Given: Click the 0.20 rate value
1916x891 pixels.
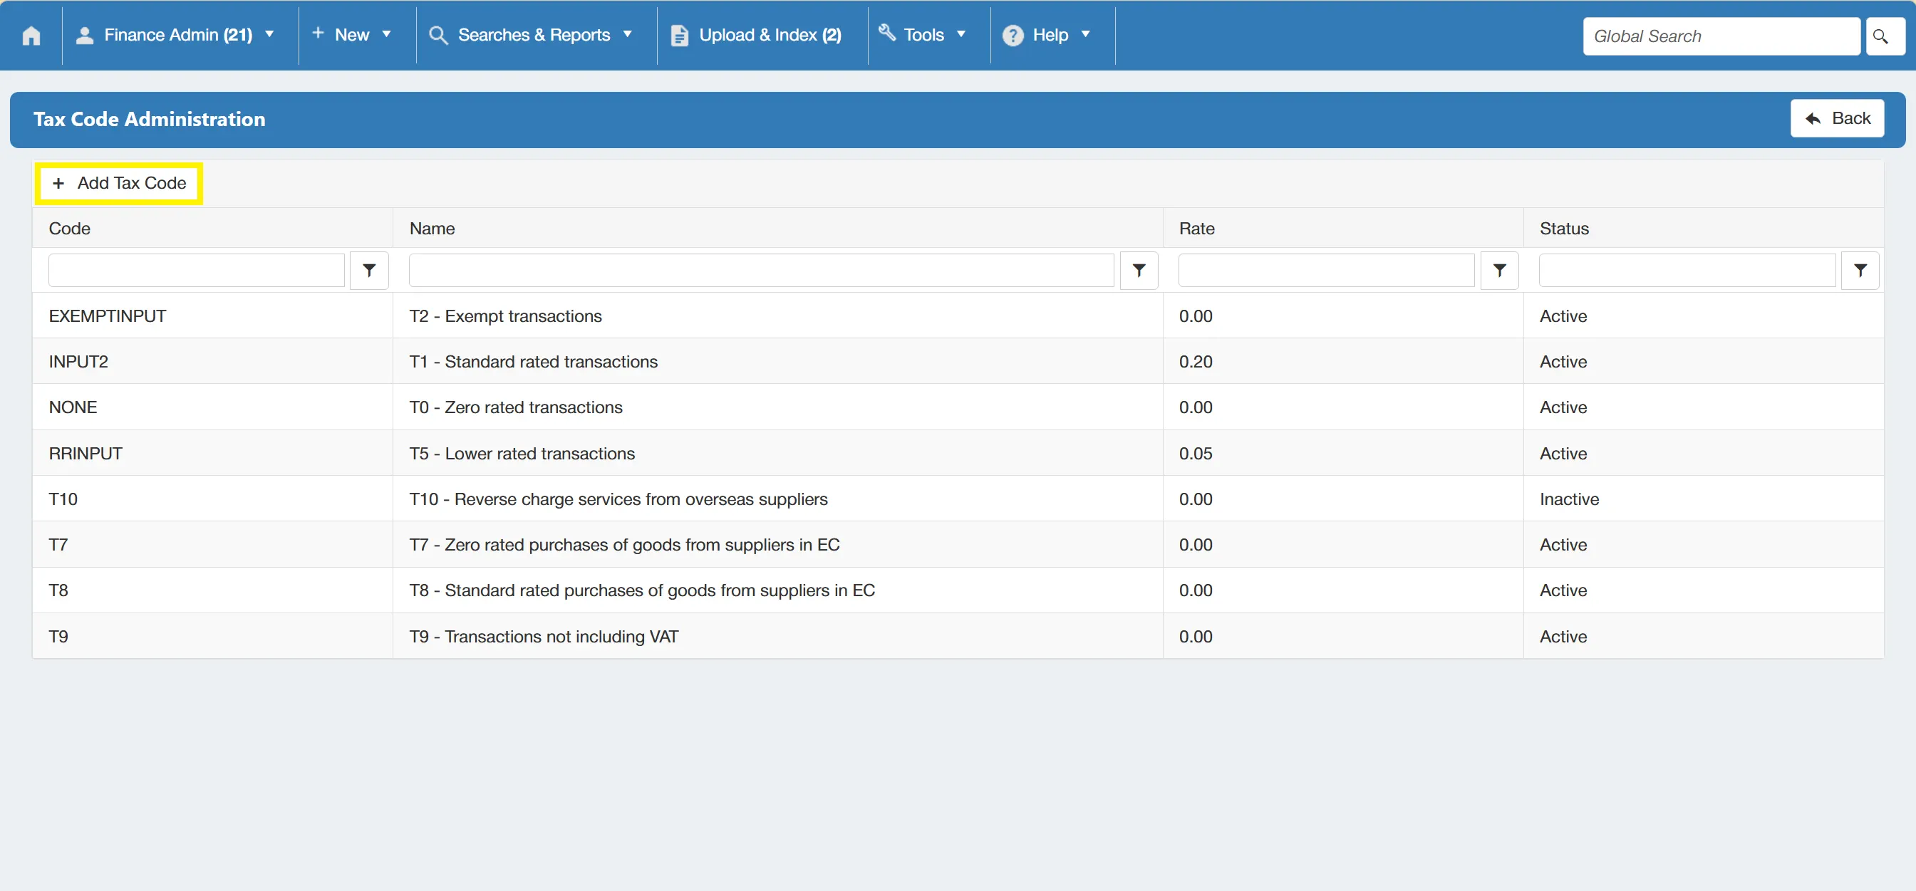Looking at the screenshot, I should pyautogui.click(x=1195, y=362).
